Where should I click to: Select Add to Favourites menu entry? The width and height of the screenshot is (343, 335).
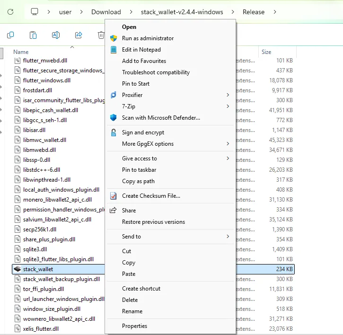point(170,61)
